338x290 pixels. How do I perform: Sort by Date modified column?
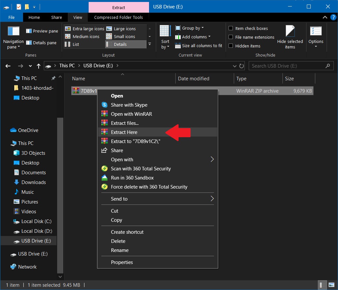pos(205,79)
